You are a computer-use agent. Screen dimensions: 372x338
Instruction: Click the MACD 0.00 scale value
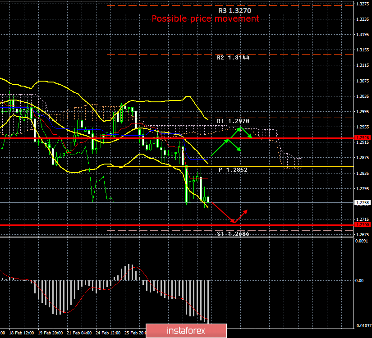click(359, 281)
